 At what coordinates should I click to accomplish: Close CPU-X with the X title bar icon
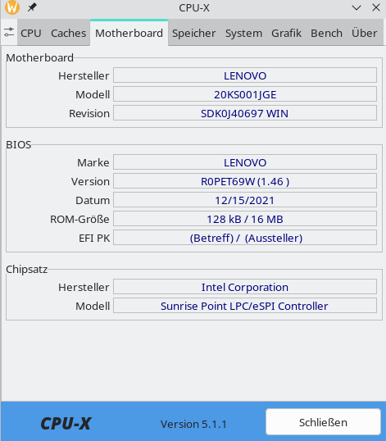[376, 7]
